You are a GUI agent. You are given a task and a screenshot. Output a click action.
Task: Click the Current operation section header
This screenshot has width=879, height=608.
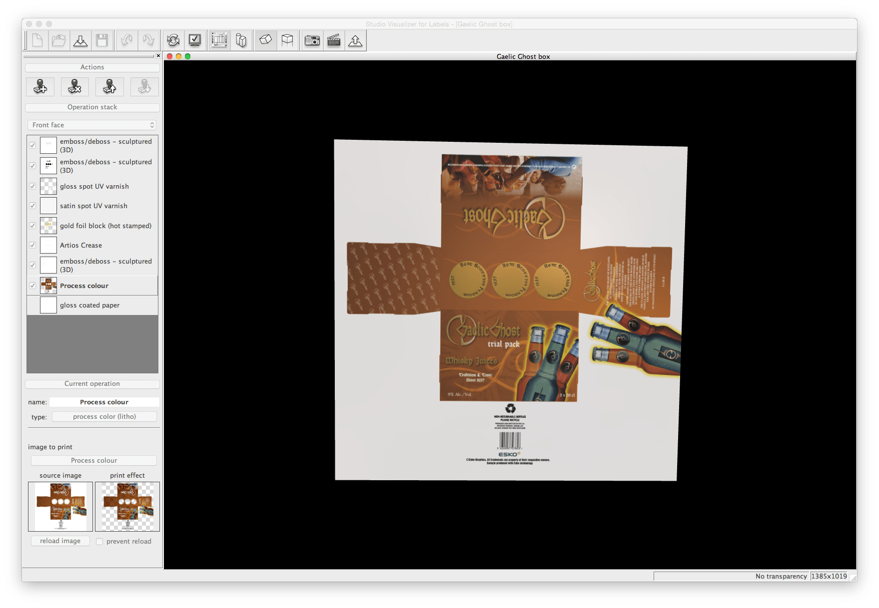[x=92, y=384]
